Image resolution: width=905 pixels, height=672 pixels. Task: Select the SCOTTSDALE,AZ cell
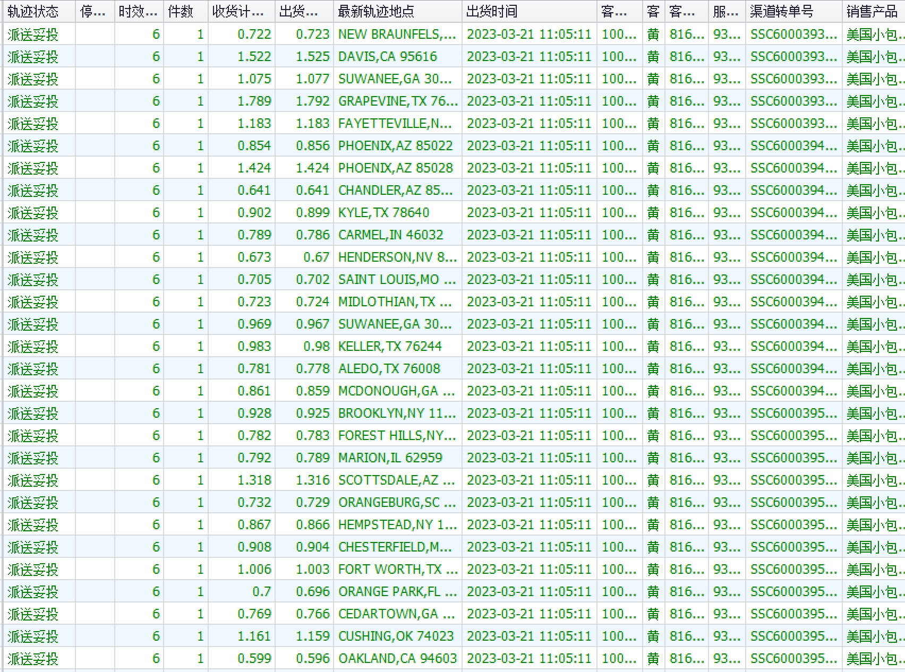pos(398,480)
